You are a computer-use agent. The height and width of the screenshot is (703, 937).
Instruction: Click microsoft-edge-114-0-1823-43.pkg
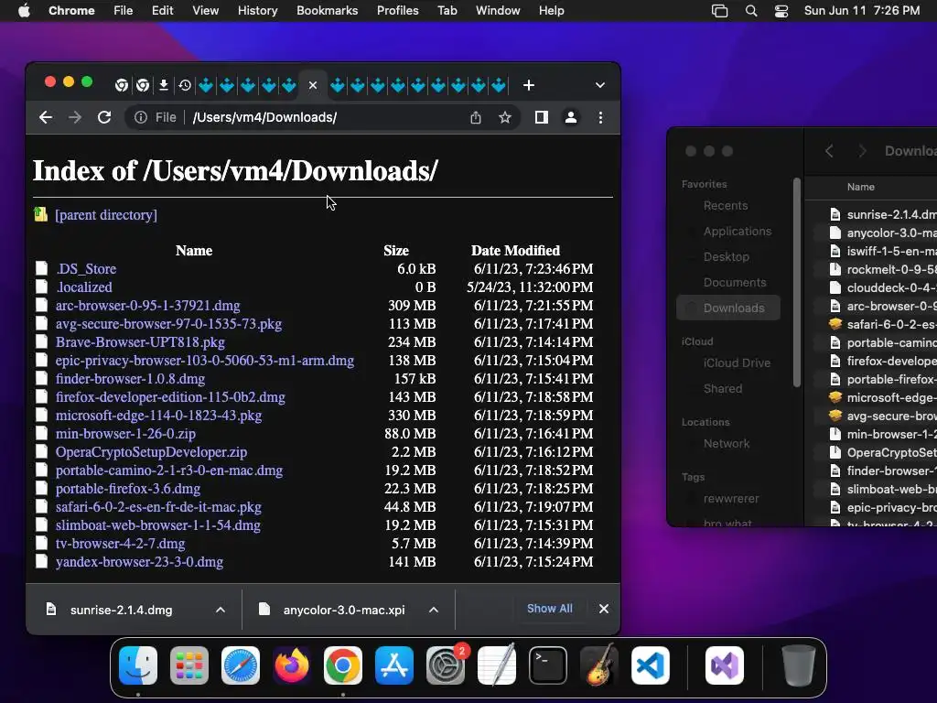tap(158, 416)
